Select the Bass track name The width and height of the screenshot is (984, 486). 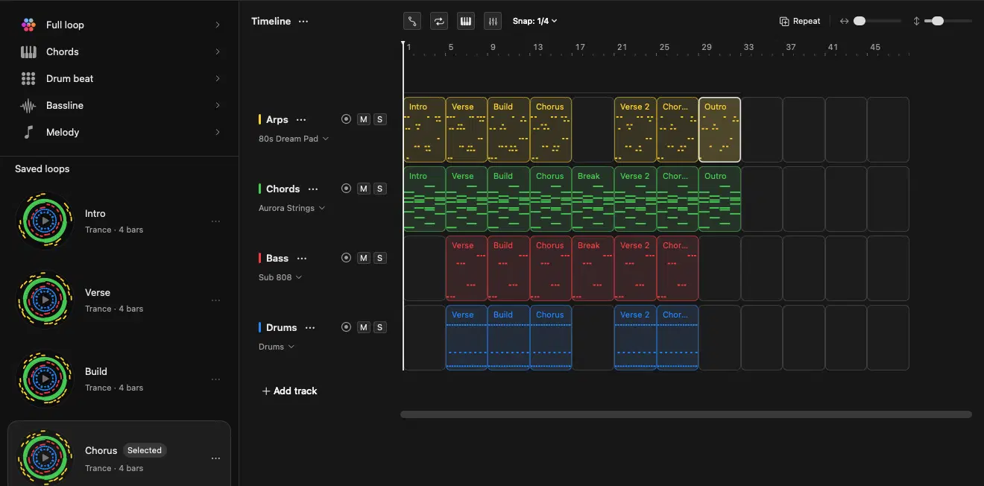277,258
